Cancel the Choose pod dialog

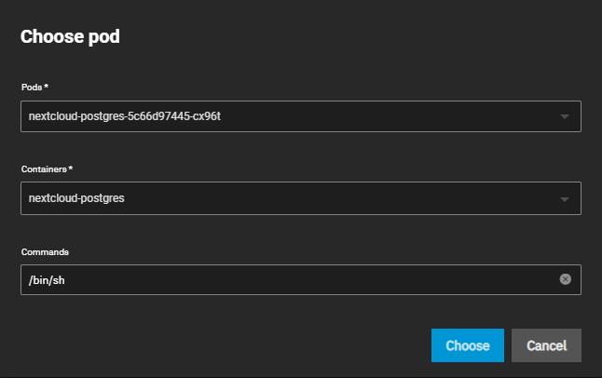pos(546,345)
